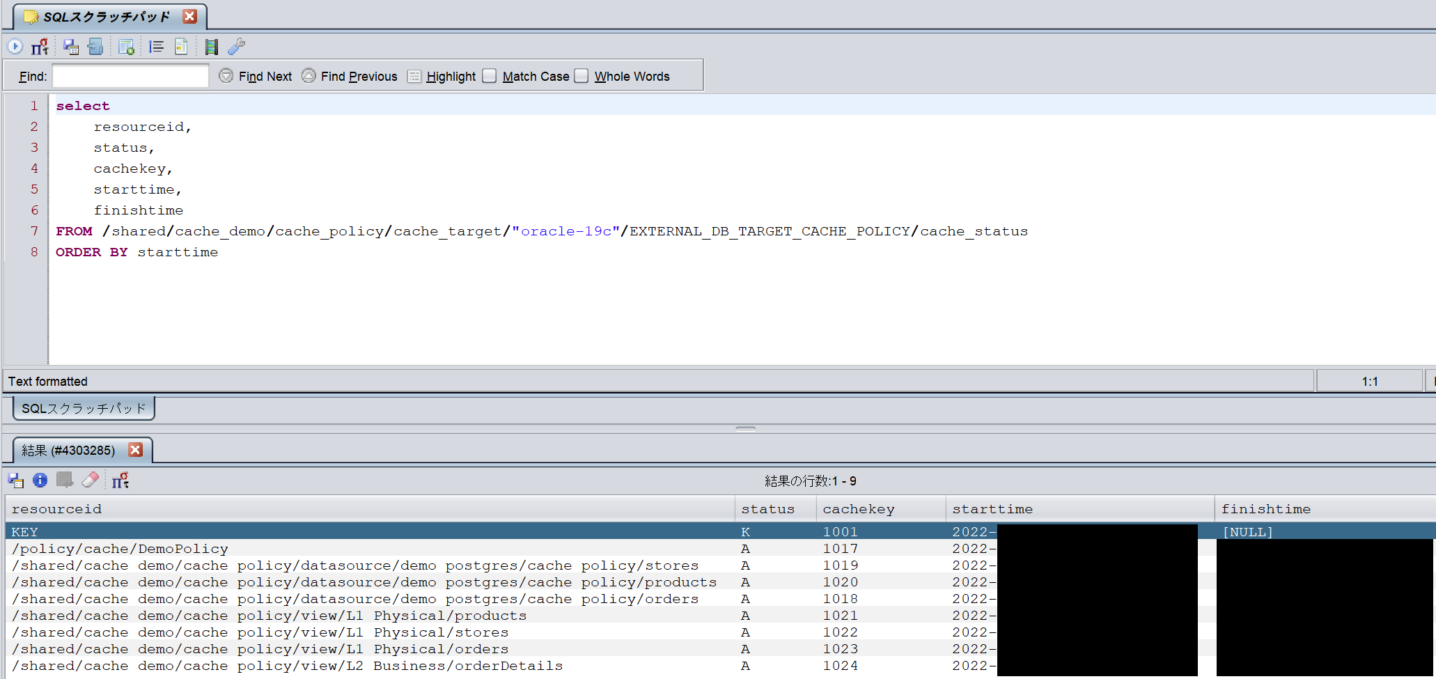
Task: Save the result set with floppy-disk icon
Action: (16, 480)
